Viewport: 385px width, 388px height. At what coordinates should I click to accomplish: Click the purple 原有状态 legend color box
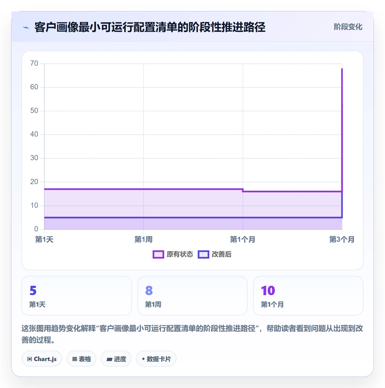tap(158, 254)
